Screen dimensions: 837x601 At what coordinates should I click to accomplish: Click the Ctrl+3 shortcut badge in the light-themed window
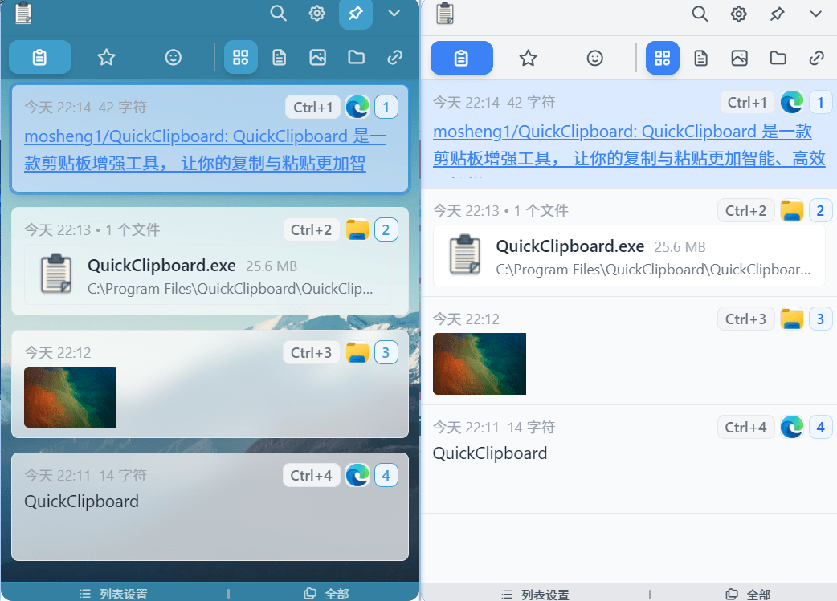(745, 319)
